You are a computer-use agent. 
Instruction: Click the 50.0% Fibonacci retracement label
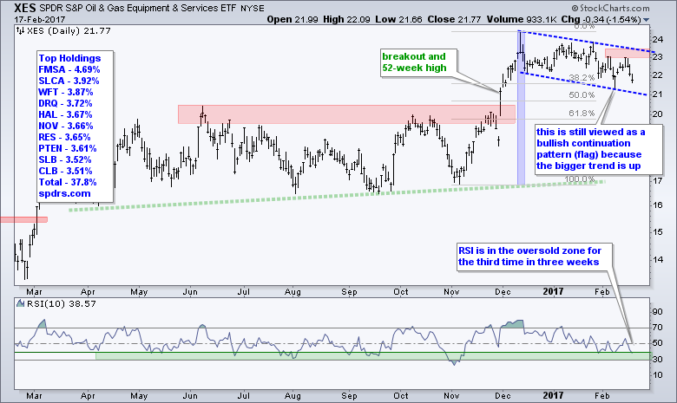click(x=582, y=94)
